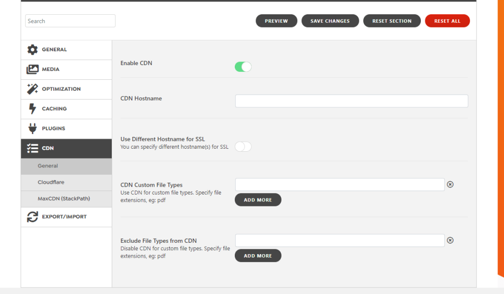This screenshot has width=504, height=294.
Task: Click the Plugins plug icon
Action: point(32,129)
